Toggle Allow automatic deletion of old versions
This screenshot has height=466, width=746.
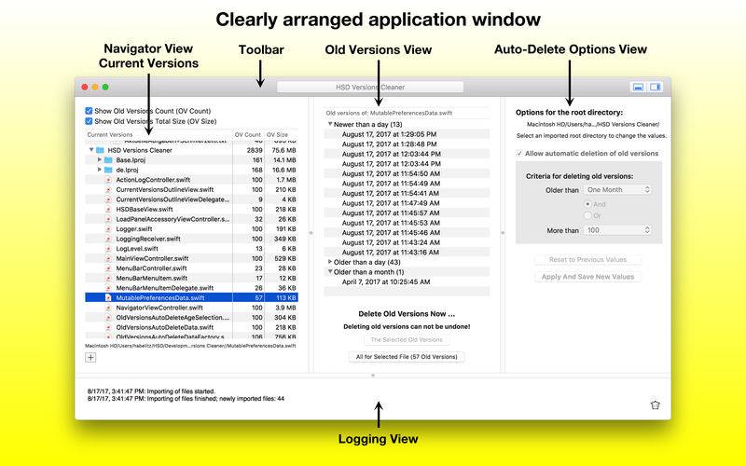click(519, 154)
